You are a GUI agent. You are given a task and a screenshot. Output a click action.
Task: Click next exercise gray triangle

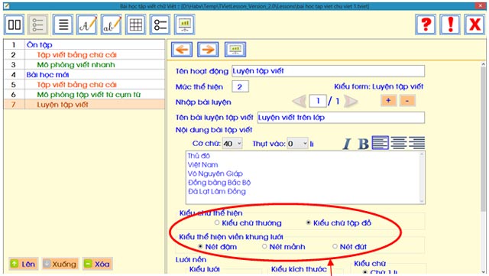(351, 101)
